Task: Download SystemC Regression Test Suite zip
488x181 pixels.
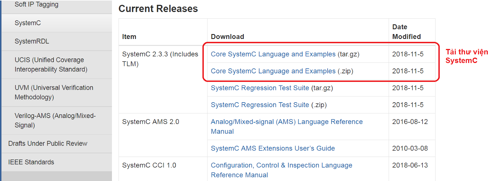Action: coord(260,105)
